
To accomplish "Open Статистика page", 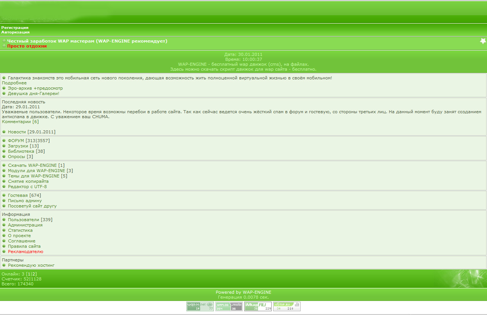I will [20, 230].
